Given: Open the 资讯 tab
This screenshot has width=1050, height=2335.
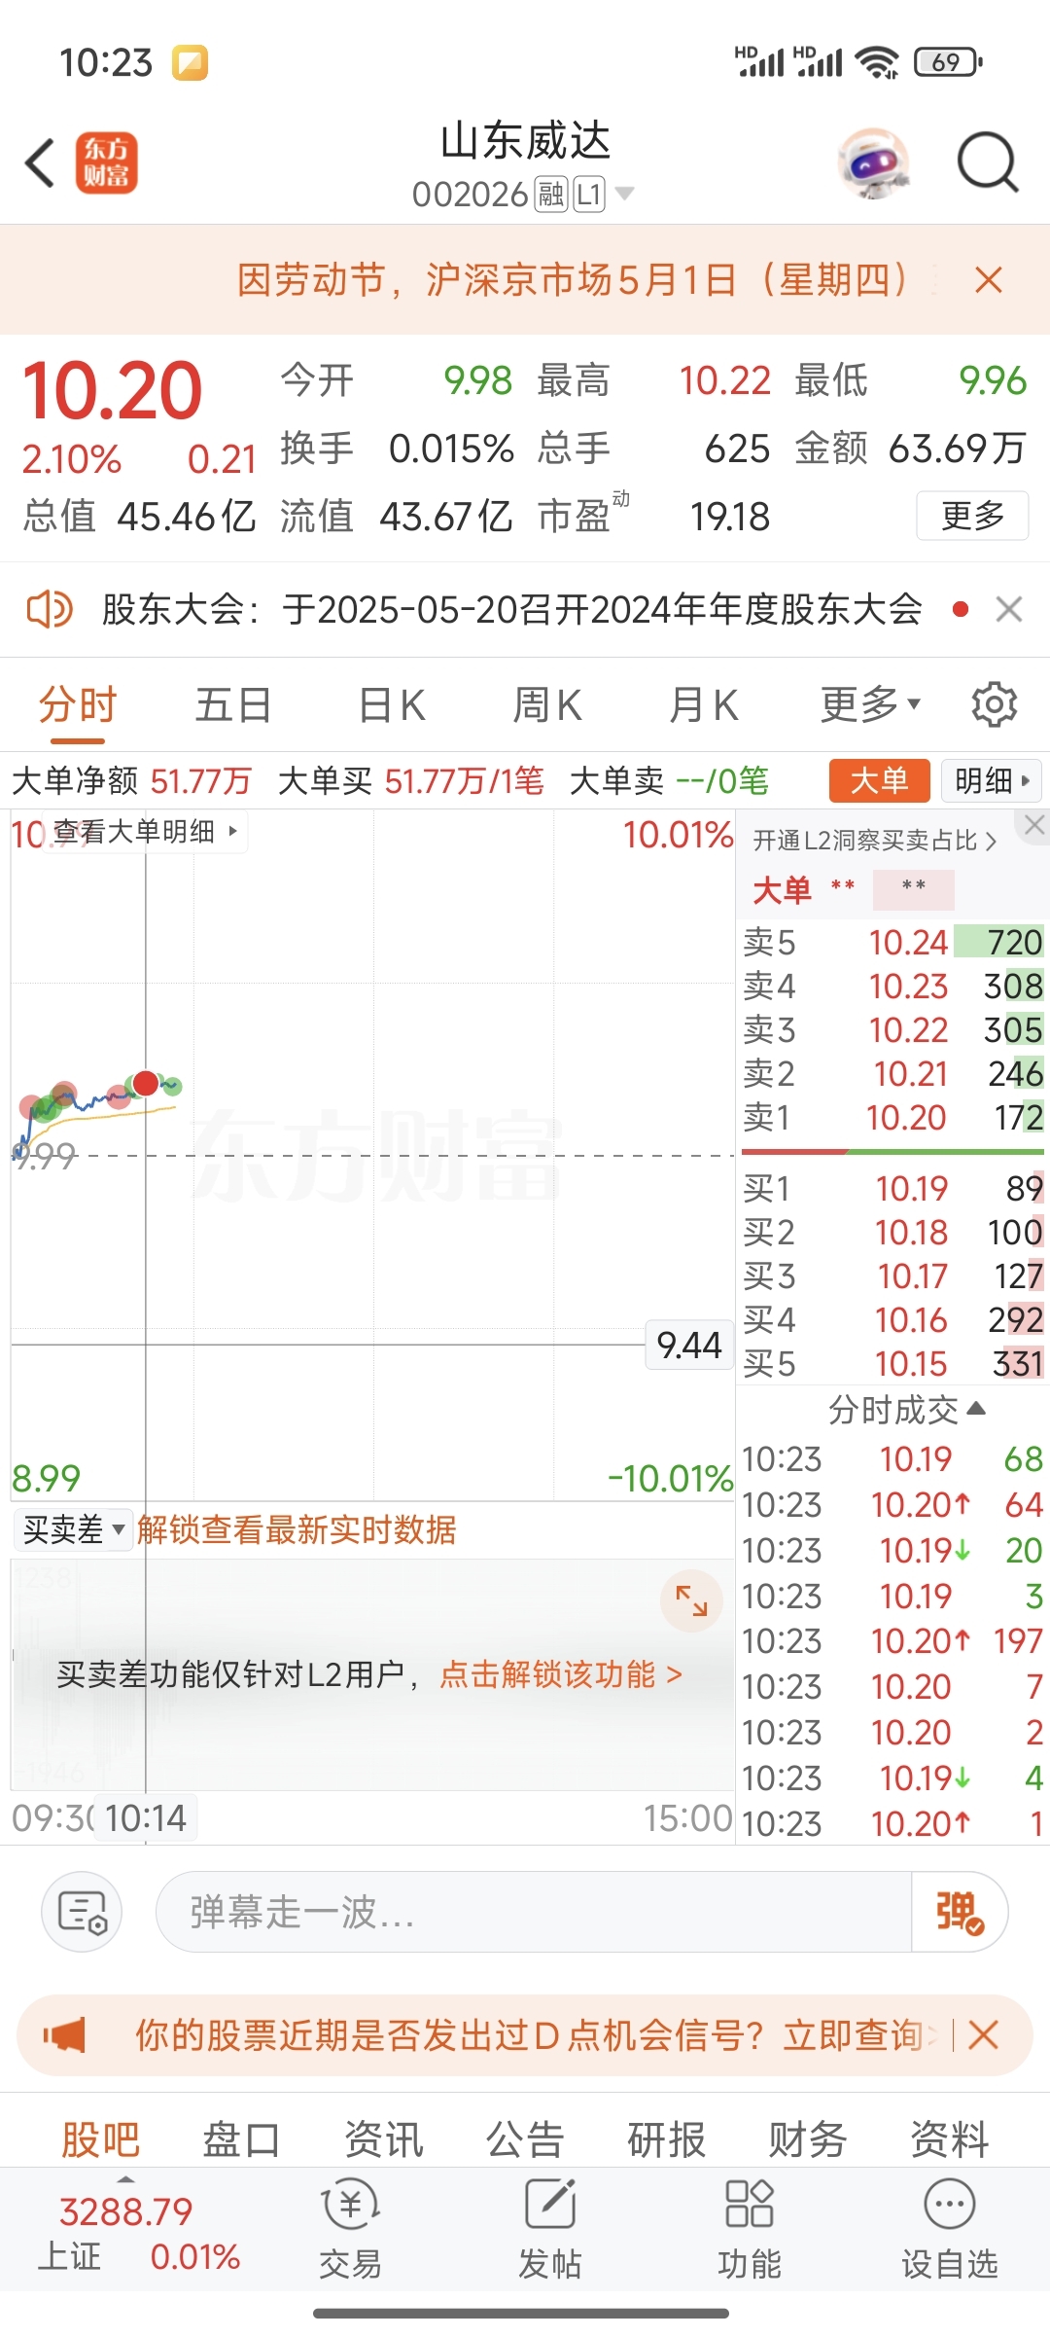Looking at the screenshot, I should tap(384, 2139).
